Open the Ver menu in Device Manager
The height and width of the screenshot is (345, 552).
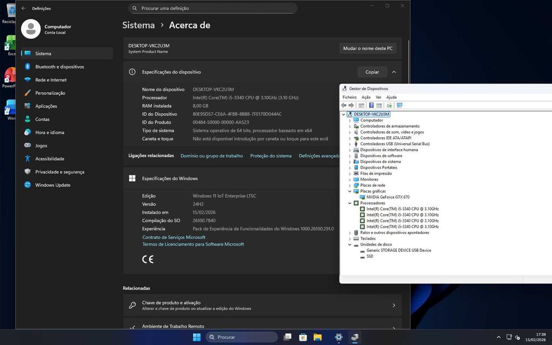click(379, 97)
